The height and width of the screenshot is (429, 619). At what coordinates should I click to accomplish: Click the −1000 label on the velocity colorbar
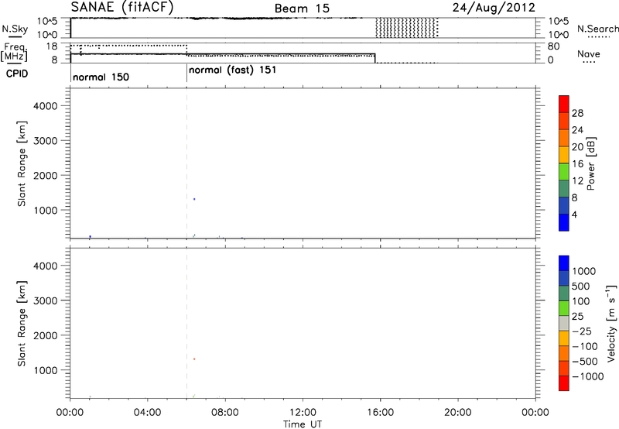click(588, 376)
